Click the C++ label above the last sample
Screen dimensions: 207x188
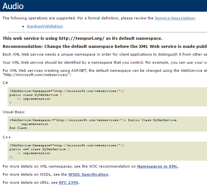coord(7,137)
